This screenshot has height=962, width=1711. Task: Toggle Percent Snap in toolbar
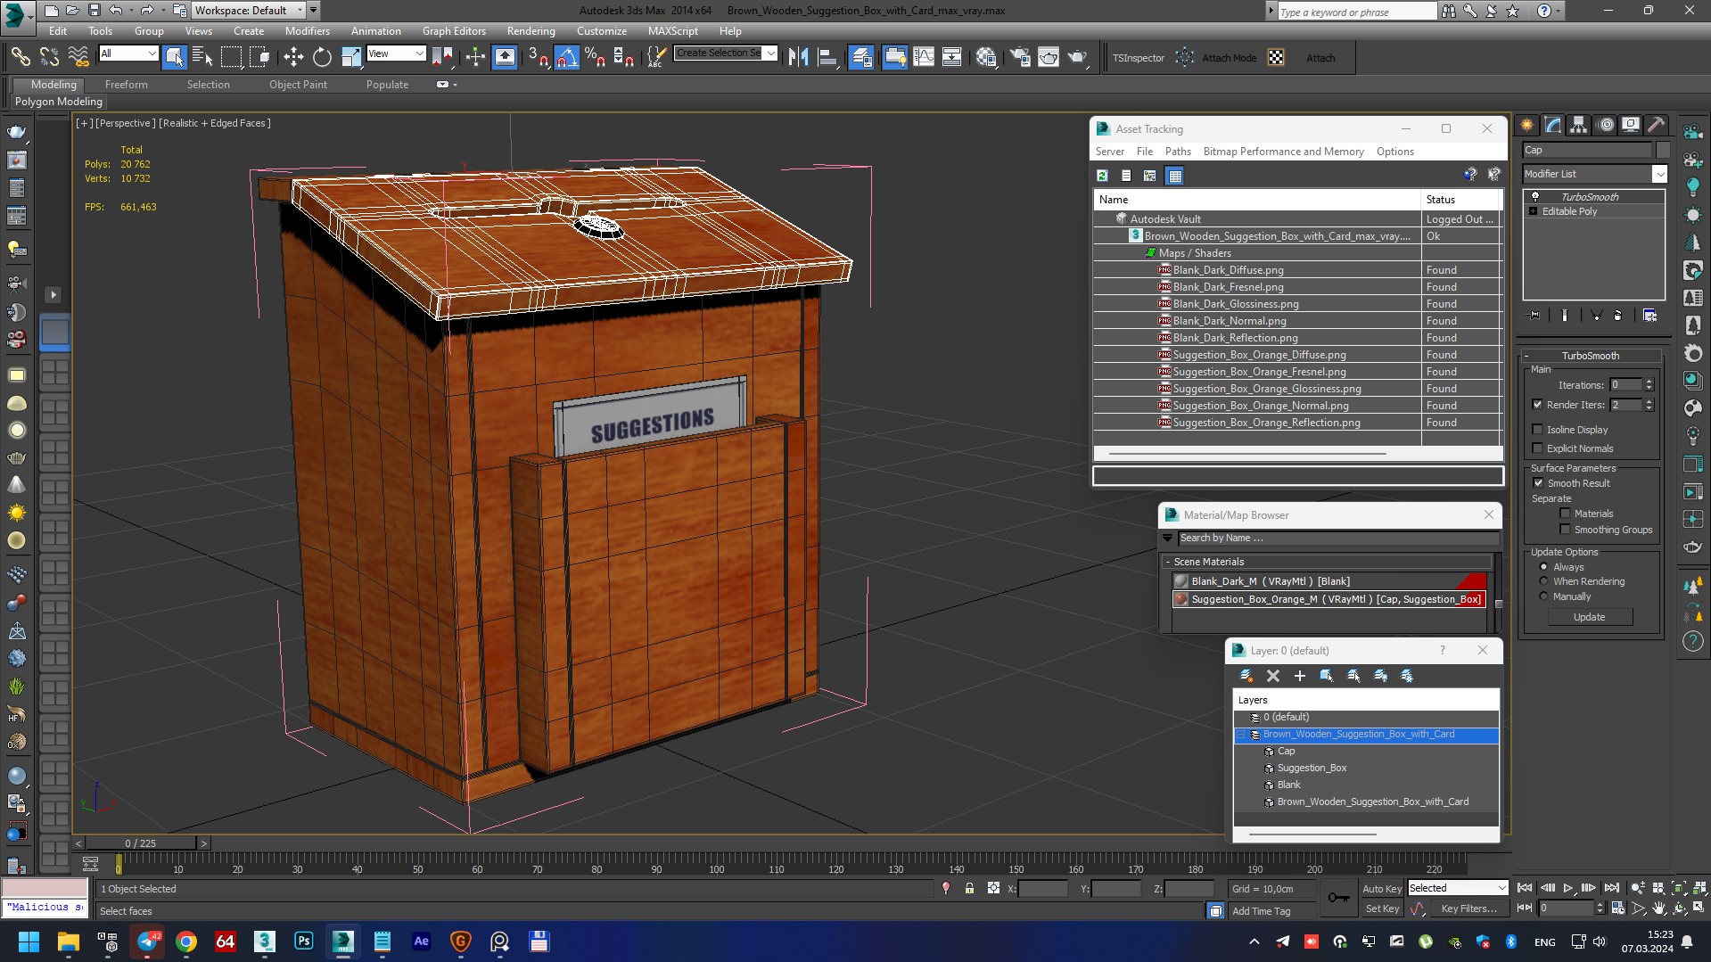pos(595,58)
